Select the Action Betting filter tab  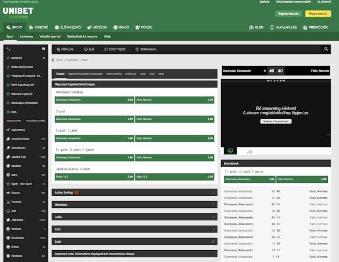tap(114, 74)
